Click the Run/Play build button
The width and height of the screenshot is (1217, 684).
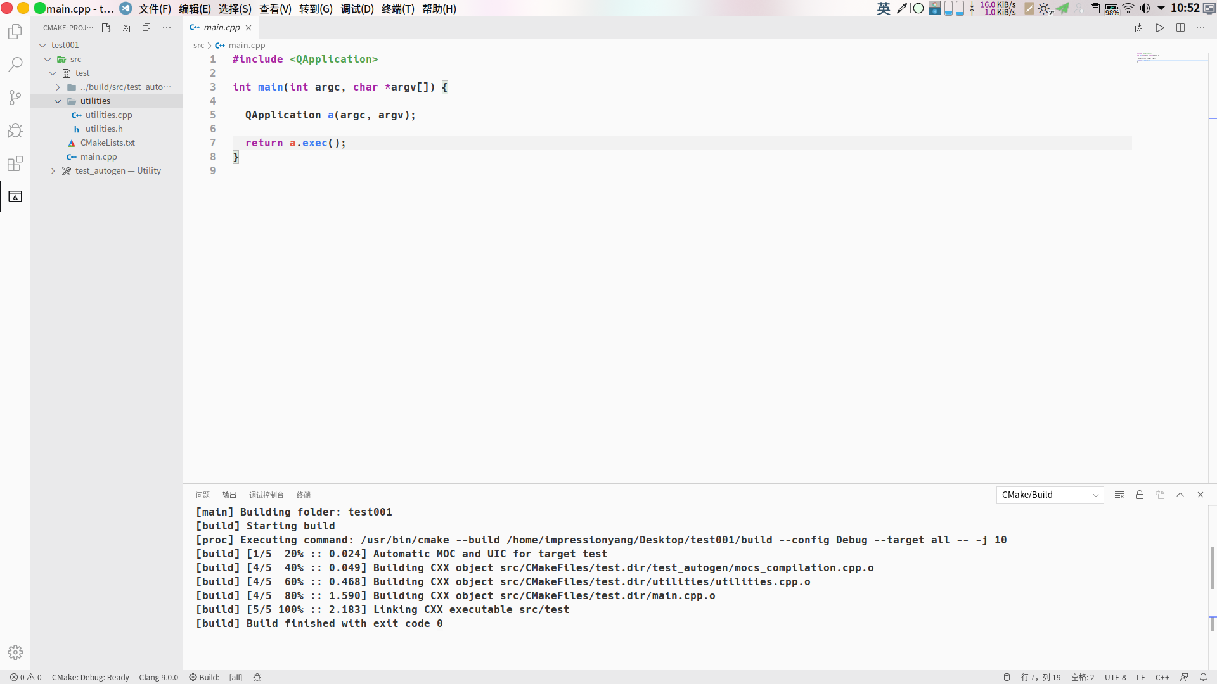pyautogui.click(x=1160, y=28)
